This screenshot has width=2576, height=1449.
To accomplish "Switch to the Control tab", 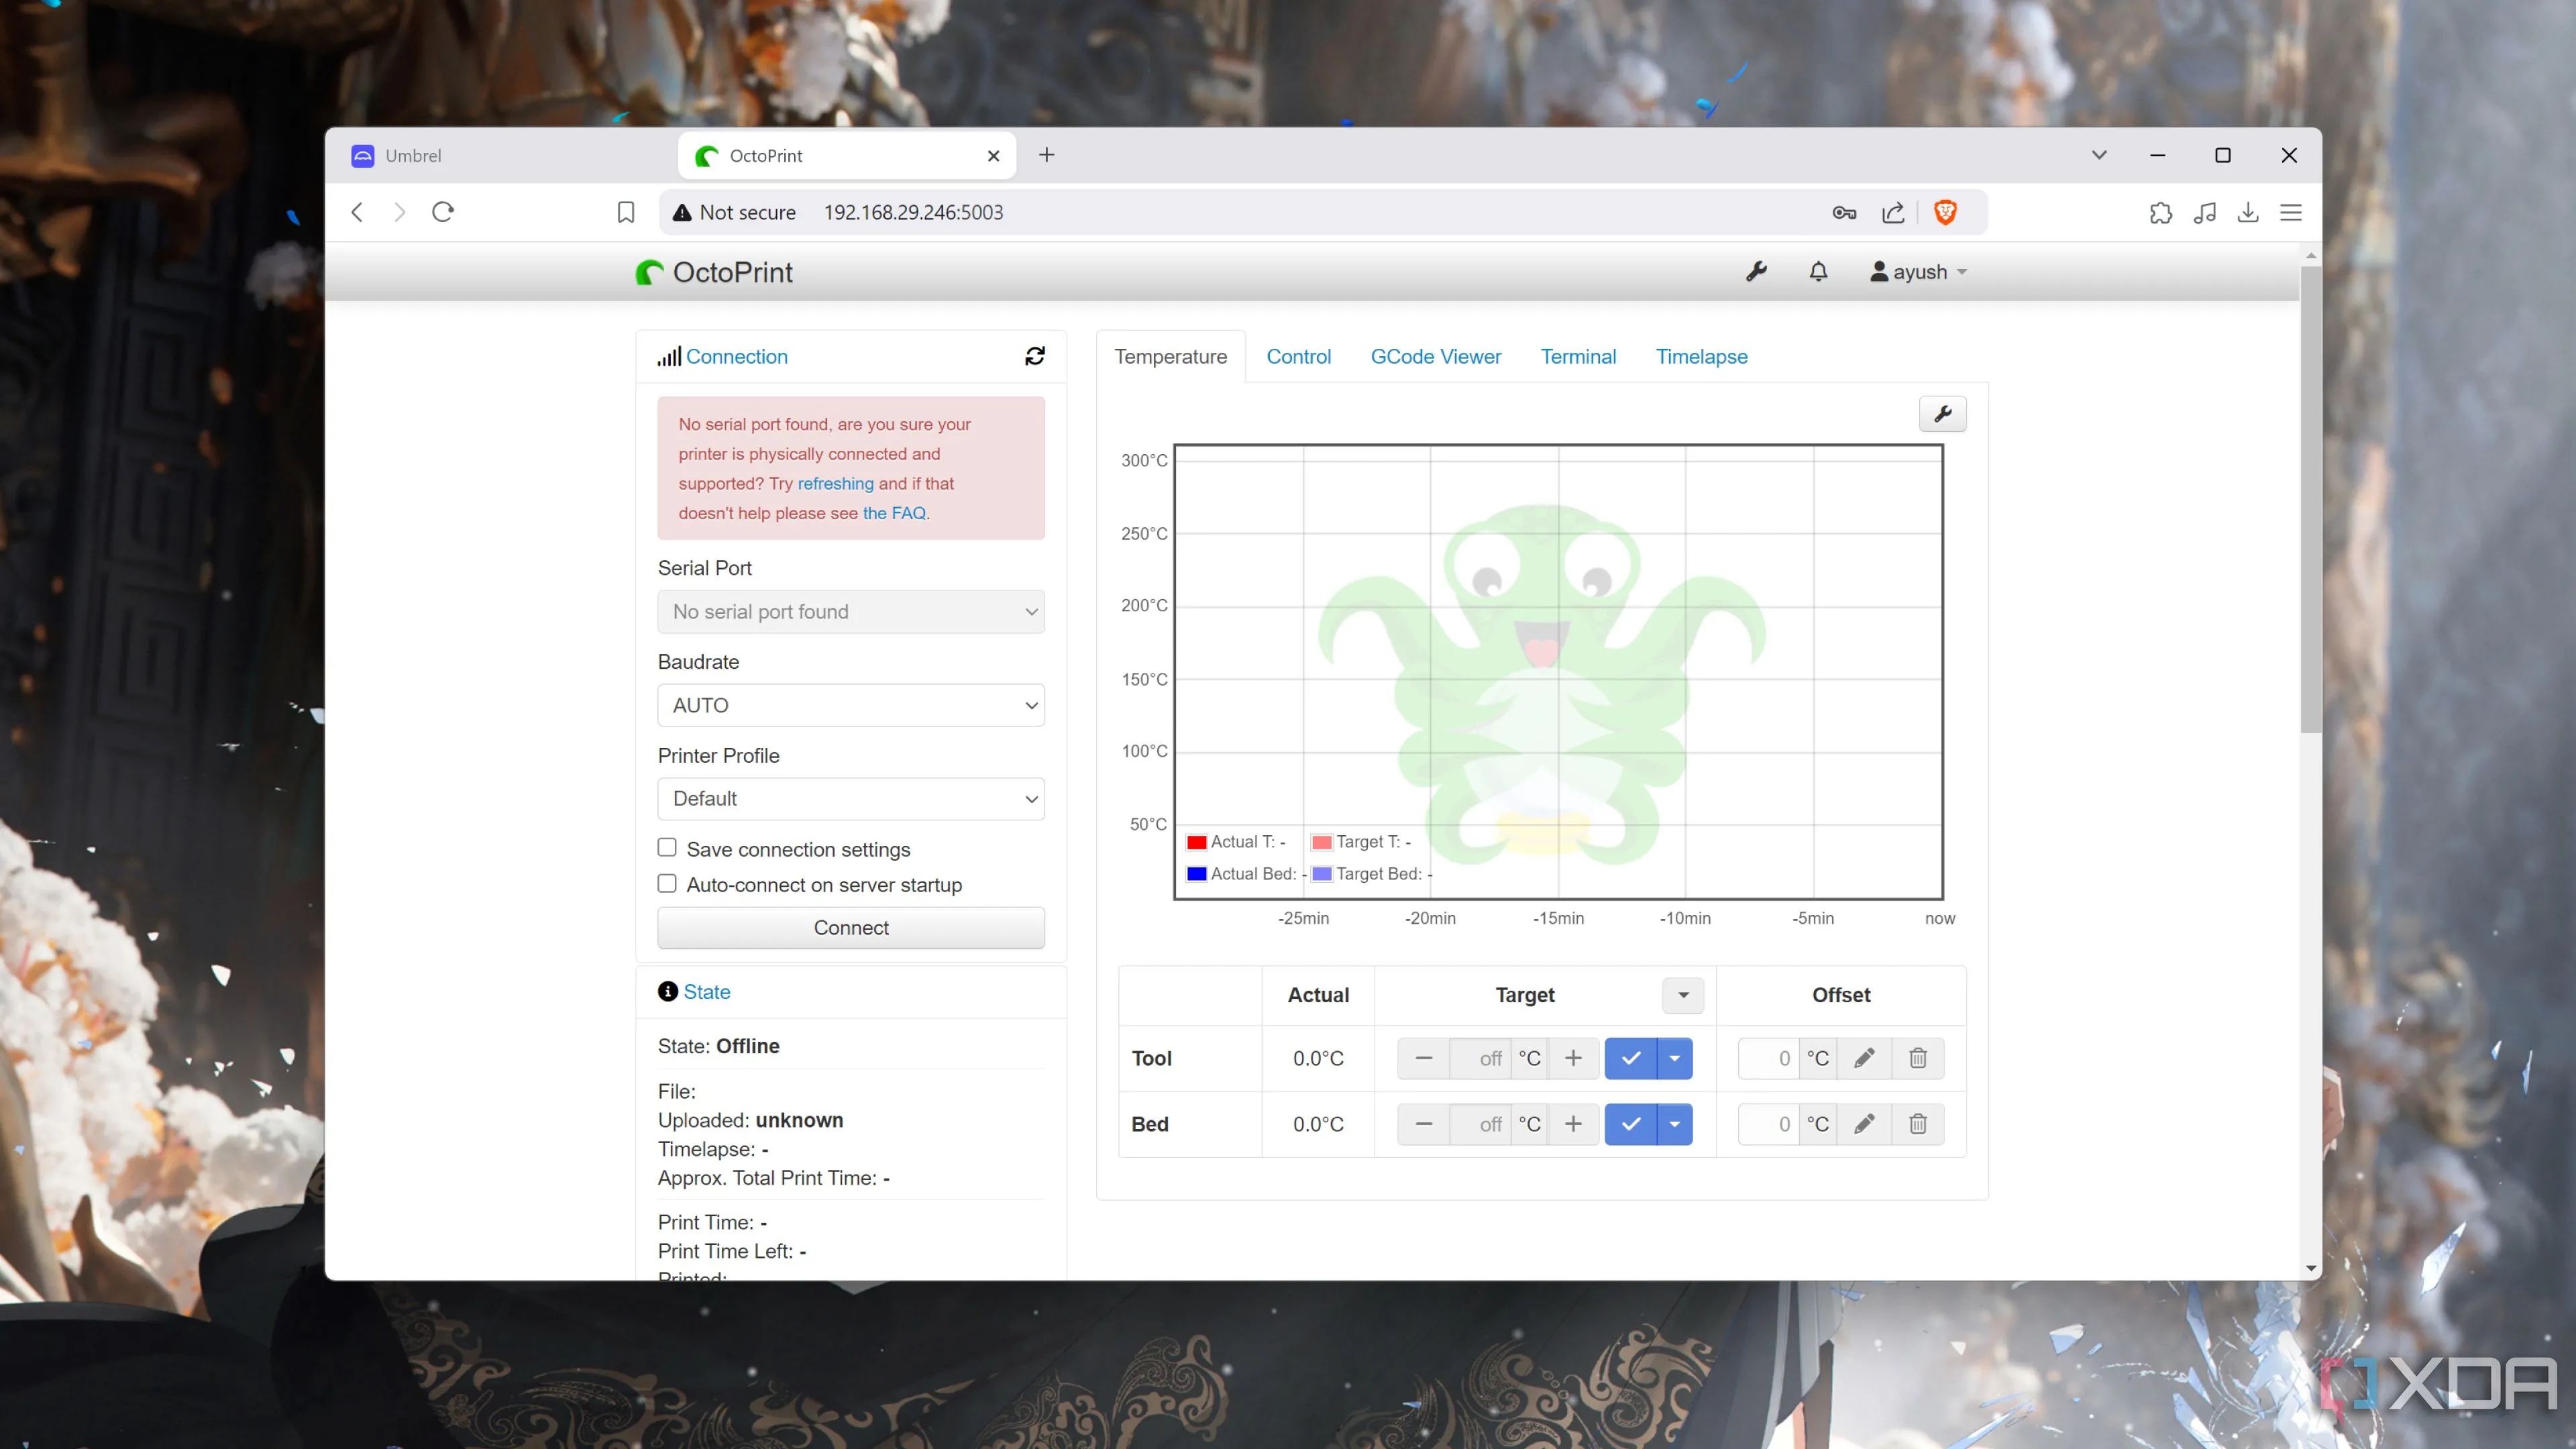I will pyautogui.click(x=1298, y=357).
